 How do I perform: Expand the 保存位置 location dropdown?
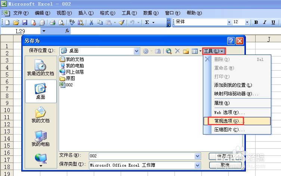click(136, 51)
